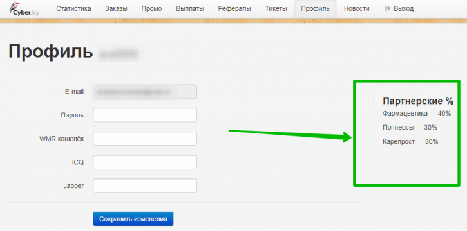Select the text Карепрост — 30%
The height and width of the screenshot is (231, 467).
[410, 142]
